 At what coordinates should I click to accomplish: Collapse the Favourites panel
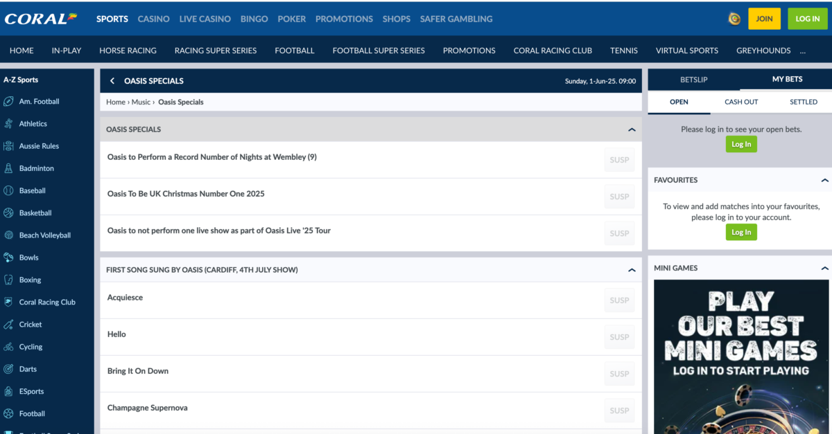click(824, 180)
